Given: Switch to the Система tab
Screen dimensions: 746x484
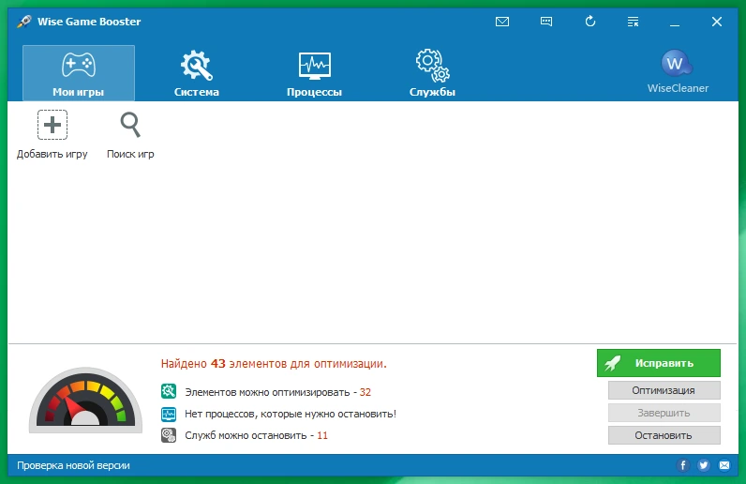Looking at the screenshot, I should pos(197,73).
